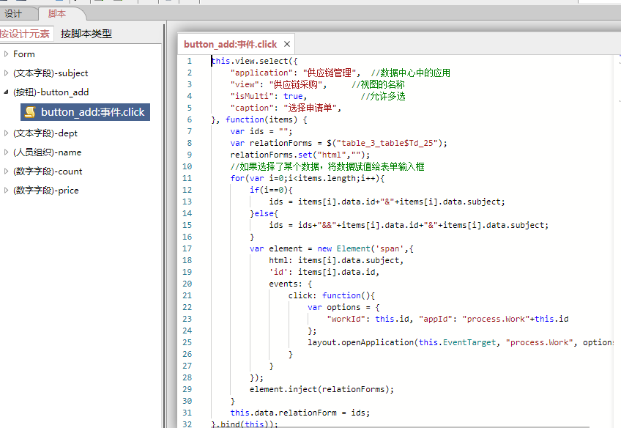
Task: Collapse the (按钮)-button_add node
Action: tap(7, 92)
